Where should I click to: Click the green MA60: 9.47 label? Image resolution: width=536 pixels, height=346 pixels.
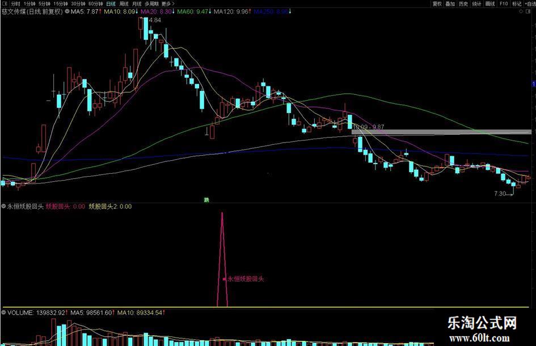coord(194,11)
